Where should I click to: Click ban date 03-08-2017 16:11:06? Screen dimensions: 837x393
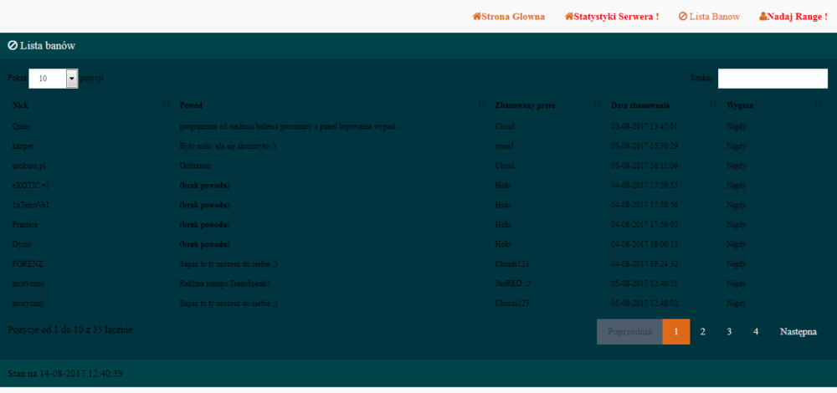pos(644,166)
